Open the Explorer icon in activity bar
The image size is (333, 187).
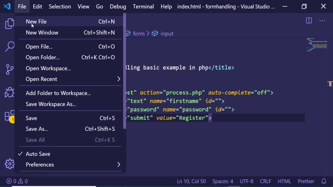pyautogui.click(x=10, y=24)
